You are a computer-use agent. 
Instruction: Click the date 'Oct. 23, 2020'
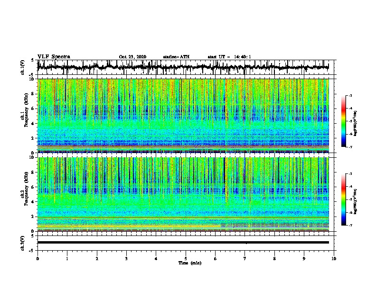[132, 57]
